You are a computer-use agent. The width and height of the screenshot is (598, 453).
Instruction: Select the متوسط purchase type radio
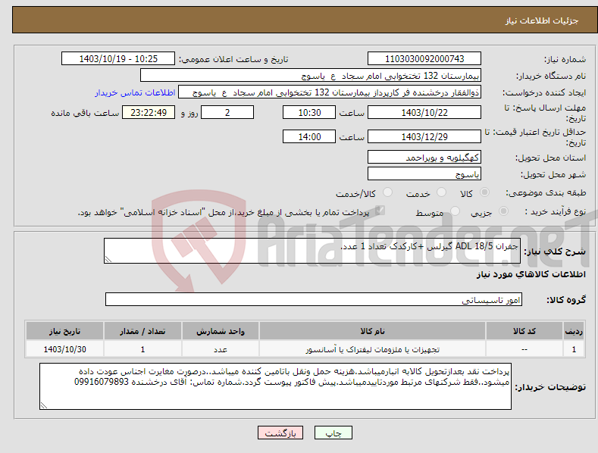[455, 211]
